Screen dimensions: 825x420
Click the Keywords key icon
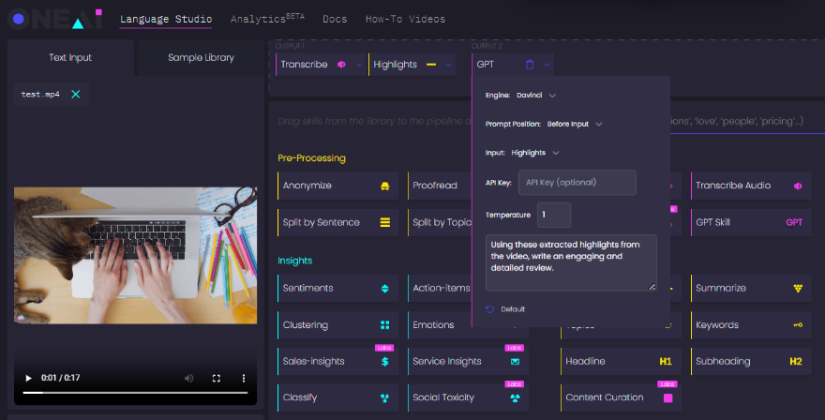798,324
